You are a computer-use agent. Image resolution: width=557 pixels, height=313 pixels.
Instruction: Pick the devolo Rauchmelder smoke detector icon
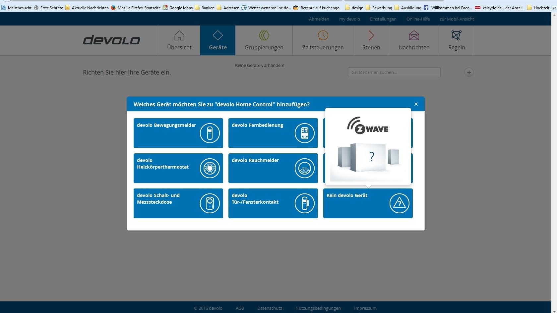point(304,168)
